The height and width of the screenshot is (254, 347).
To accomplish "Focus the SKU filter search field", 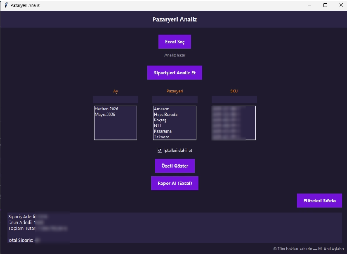I will click(234, 99).
